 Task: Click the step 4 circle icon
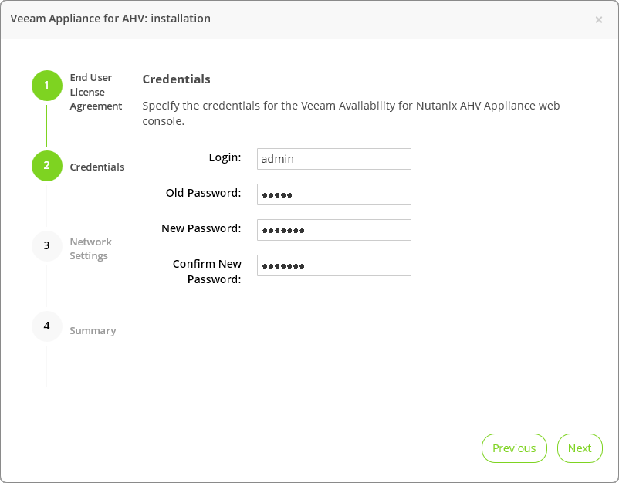coord(46,326)
